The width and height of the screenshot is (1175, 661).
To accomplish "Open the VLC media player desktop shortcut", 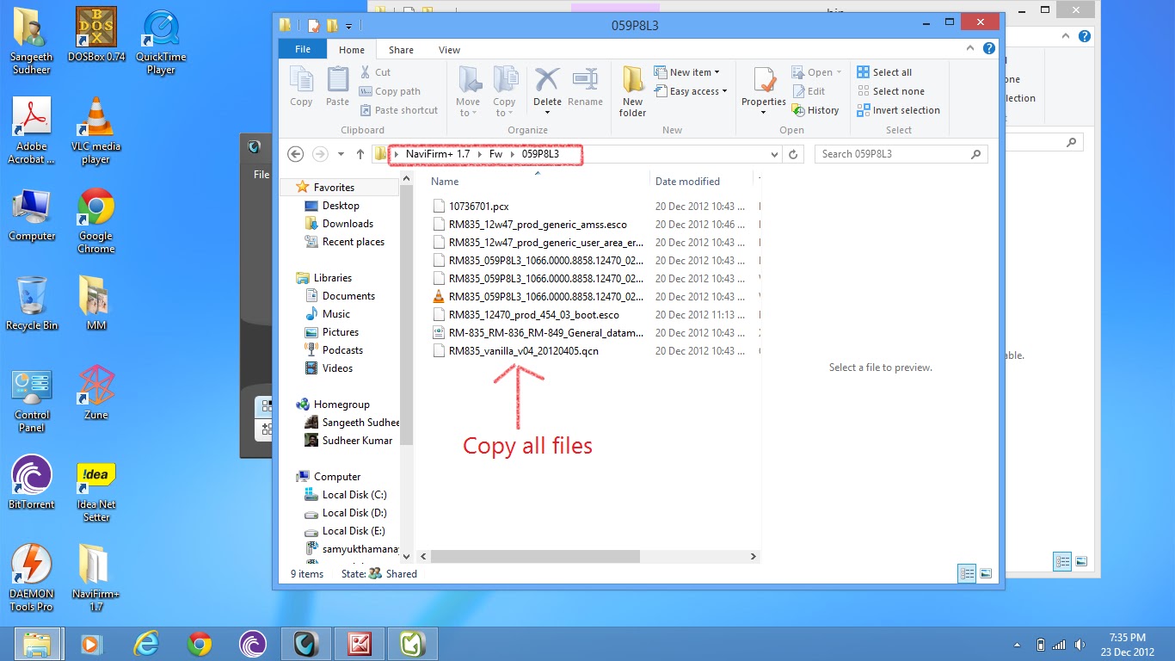I will 95,130.
